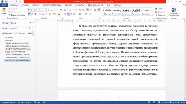Click Replace (Заменить) in editing group

point(160,12)
